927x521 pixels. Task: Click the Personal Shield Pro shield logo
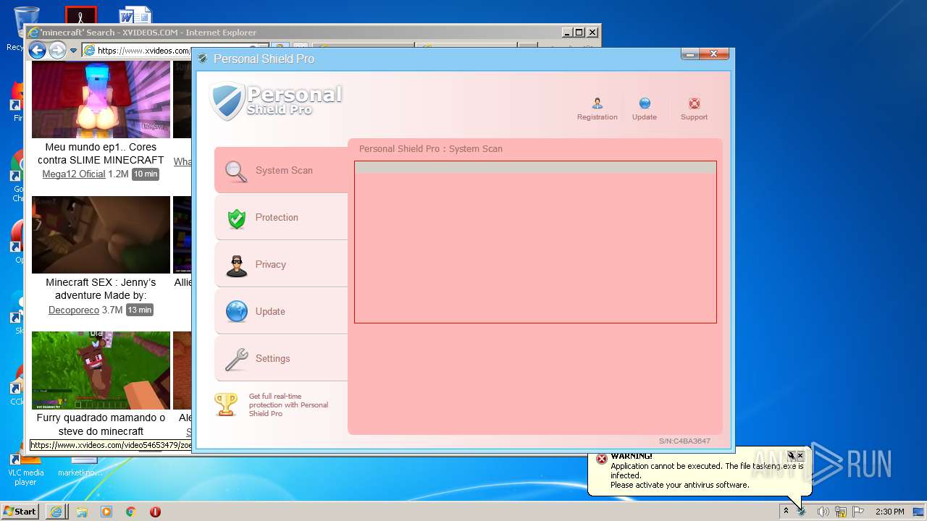227,101
